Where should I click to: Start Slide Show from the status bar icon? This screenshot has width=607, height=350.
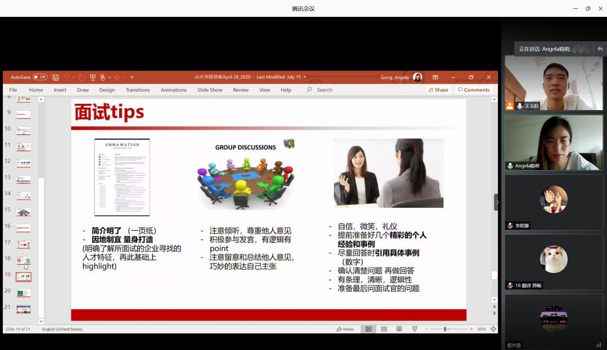(414, 329)
